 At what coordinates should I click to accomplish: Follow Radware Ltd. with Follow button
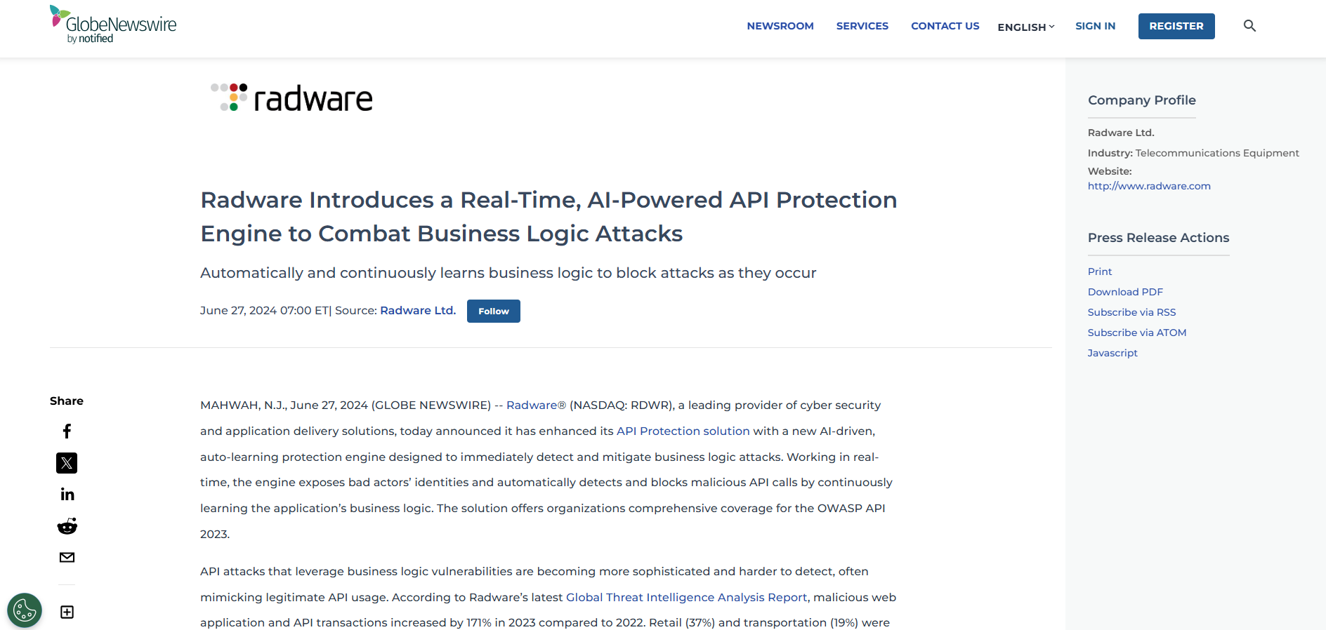[x=493, y=311]
